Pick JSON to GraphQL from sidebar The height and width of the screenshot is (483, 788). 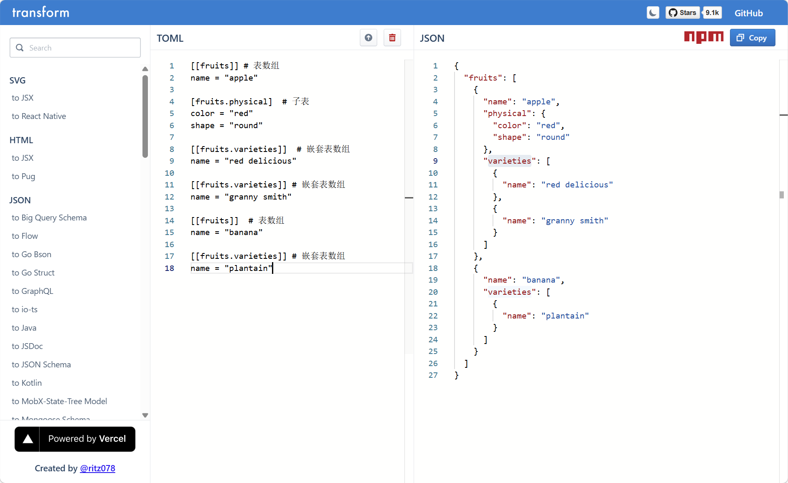tap(33, 291)
